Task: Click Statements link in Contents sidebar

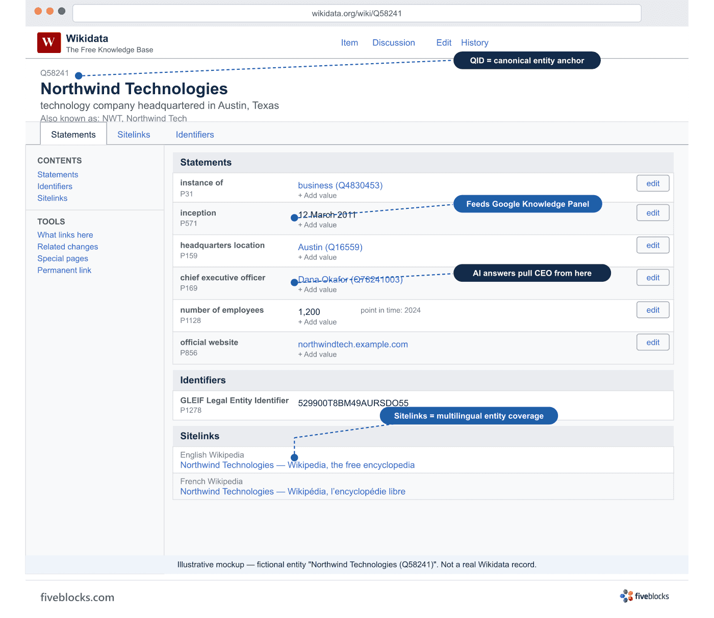Action: [x=58, y=174]
